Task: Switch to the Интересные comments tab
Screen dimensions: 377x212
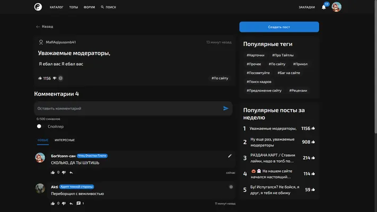Action: [x=65, y=140]
